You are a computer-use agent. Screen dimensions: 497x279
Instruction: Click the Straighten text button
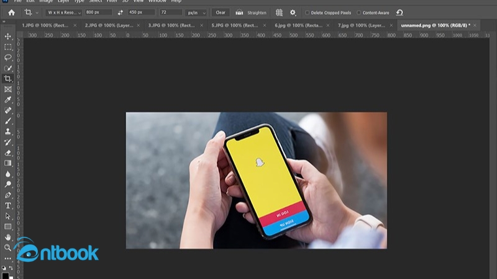click(257, 13)
